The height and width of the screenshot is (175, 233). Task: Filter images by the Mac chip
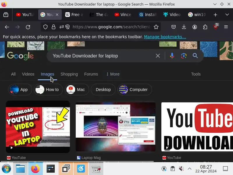[x=77, y=90]
